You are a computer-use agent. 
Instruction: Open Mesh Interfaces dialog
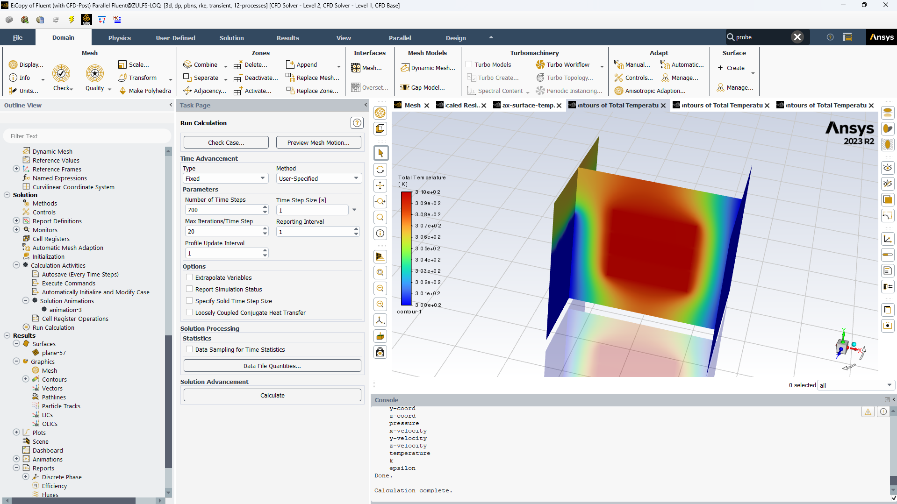point(367,68)
